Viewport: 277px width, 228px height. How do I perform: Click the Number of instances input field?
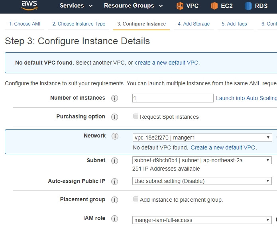pyautogui.click(x=173, y=98)
